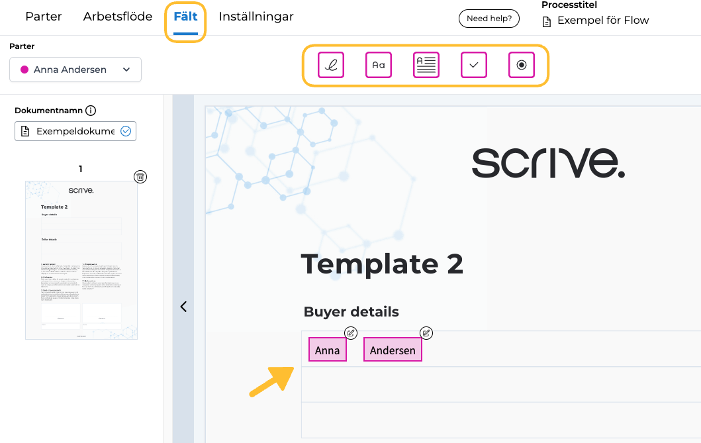Open the Inställningar tab
Image resolution: width=701 pixels, height=443 pixels.
(256, 17)
